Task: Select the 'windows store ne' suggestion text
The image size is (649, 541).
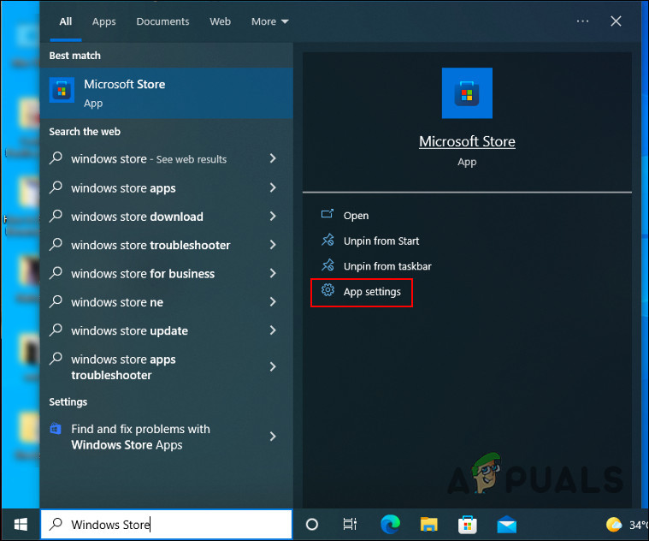Action: click(117, 302)
